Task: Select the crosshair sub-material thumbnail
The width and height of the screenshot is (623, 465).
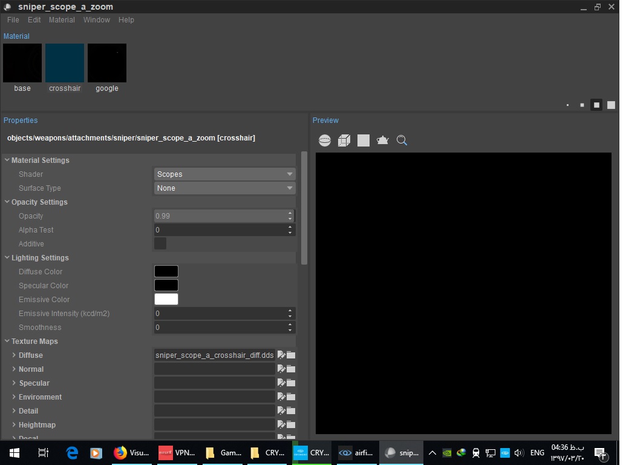Action: (x=65, y=63)
